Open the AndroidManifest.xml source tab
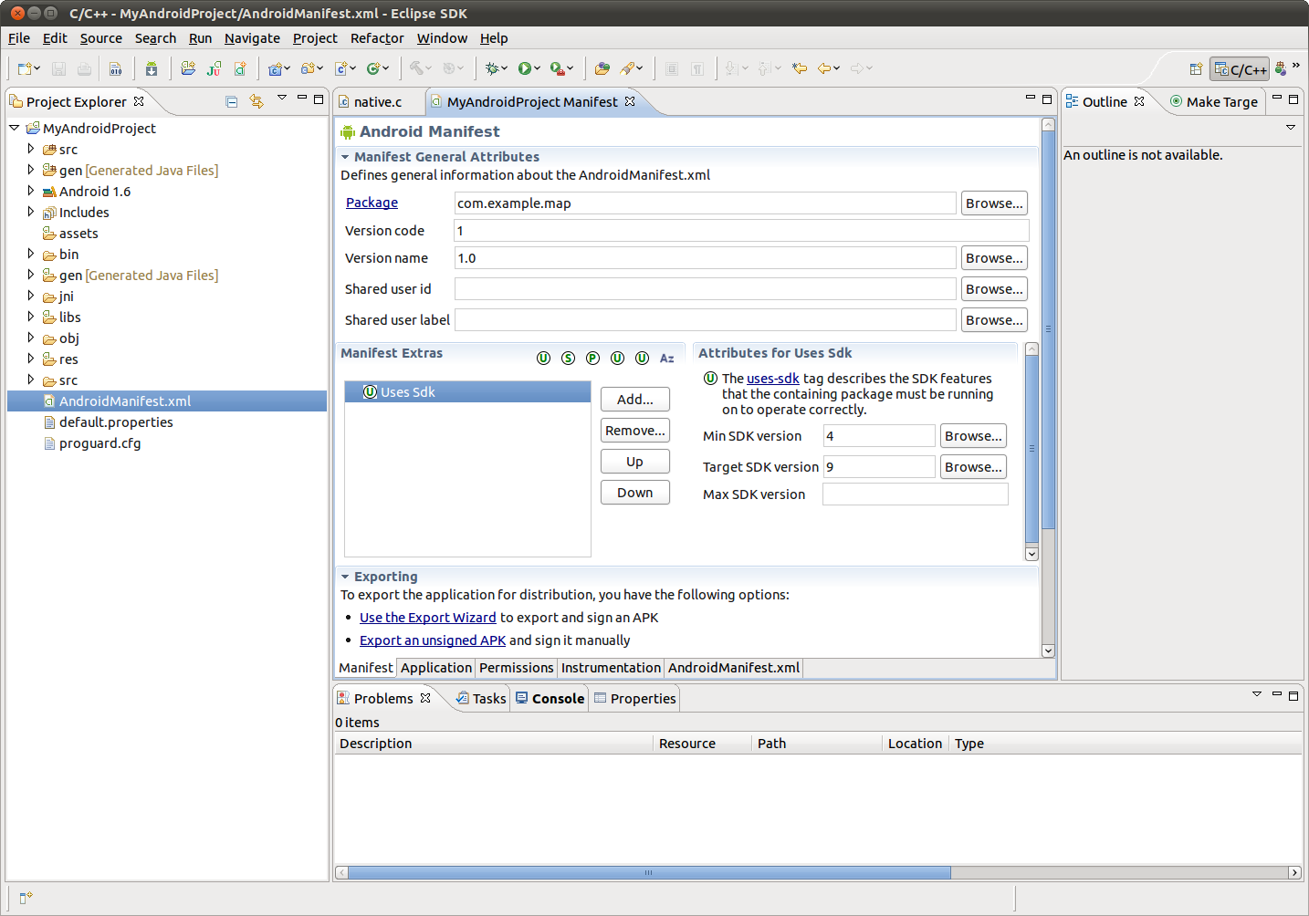The height and width of the screenshot is (916, 1309). click(x=734, y=668)
